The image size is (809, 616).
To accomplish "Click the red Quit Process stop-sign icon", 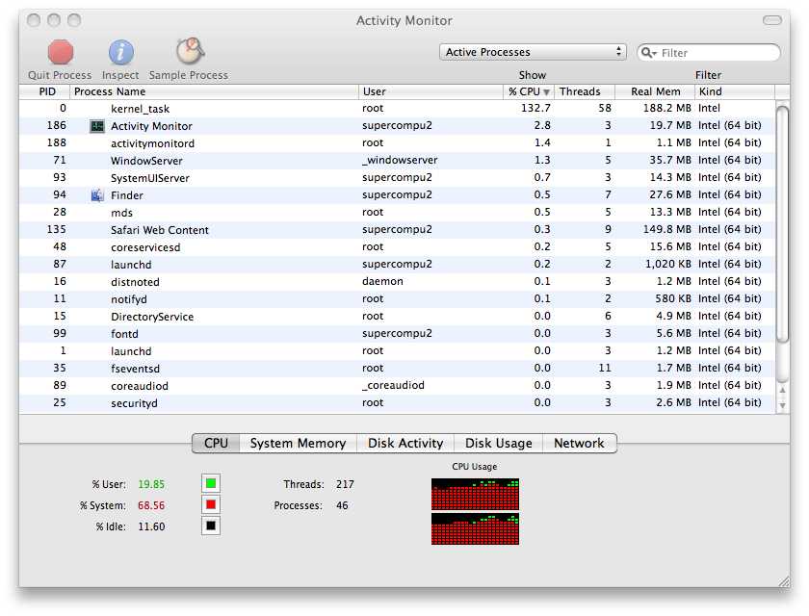I will click(61, 52).
